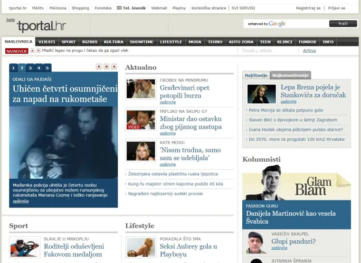This screenshot has width=361, height=263.
Task: Pause the headline slideshow
Action: coord(106,67)
